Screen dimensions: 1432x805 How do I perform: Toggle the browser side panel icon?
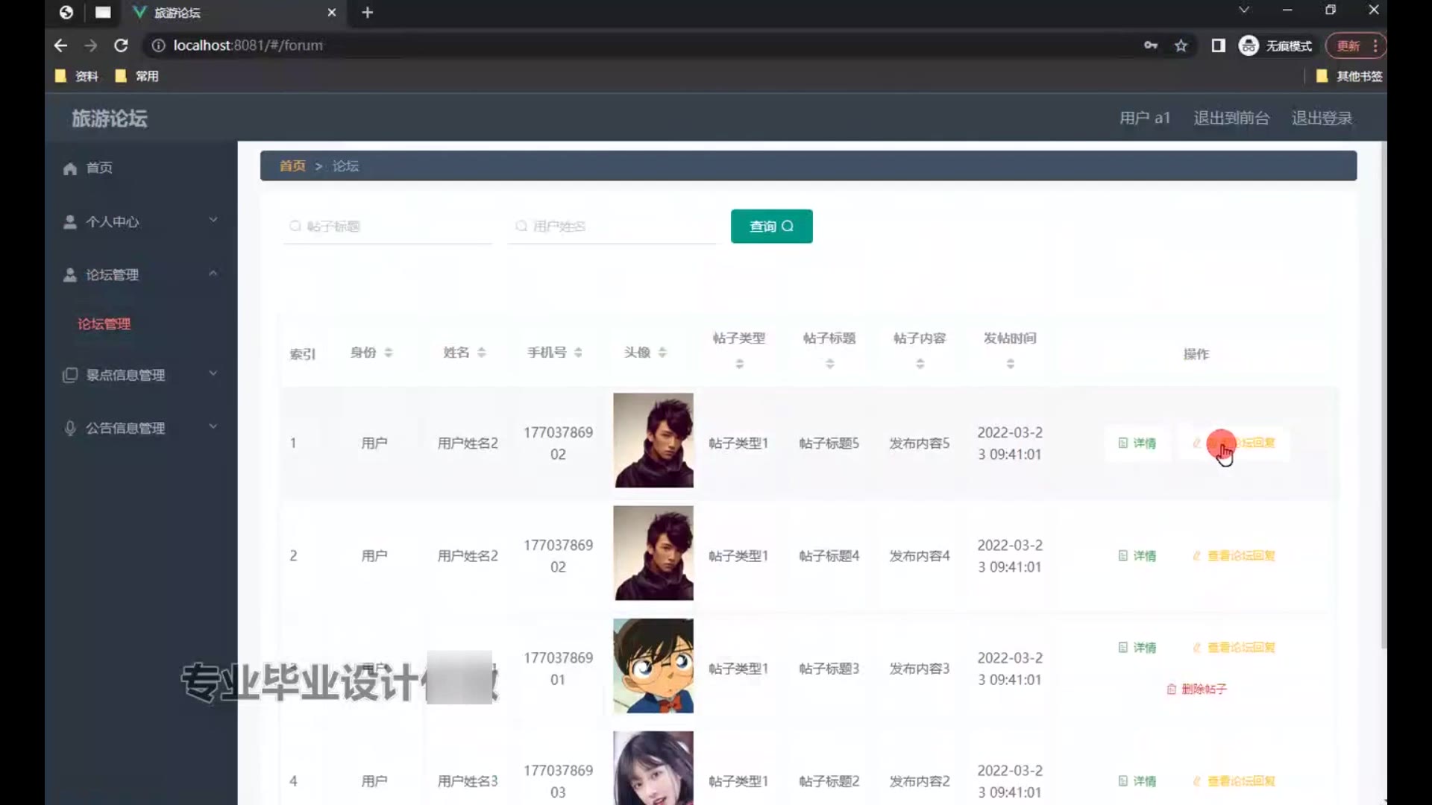[1218, 45]
